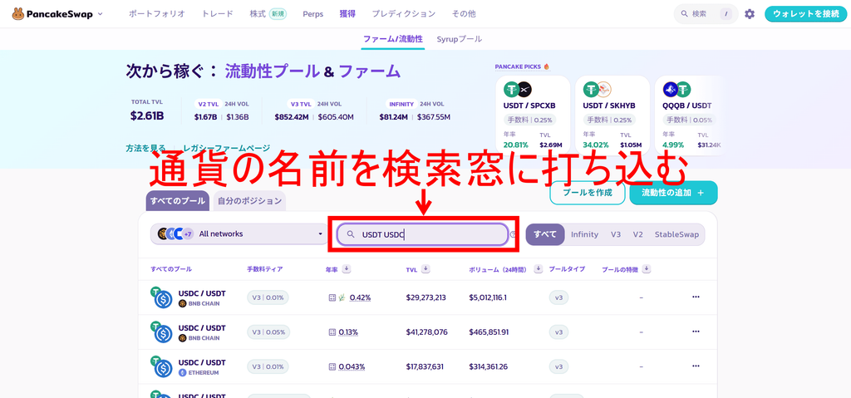This screenshot has width=851, height=398.
Task: Click the 34.02% APR on SKHYB card
Action: [596, 145]
